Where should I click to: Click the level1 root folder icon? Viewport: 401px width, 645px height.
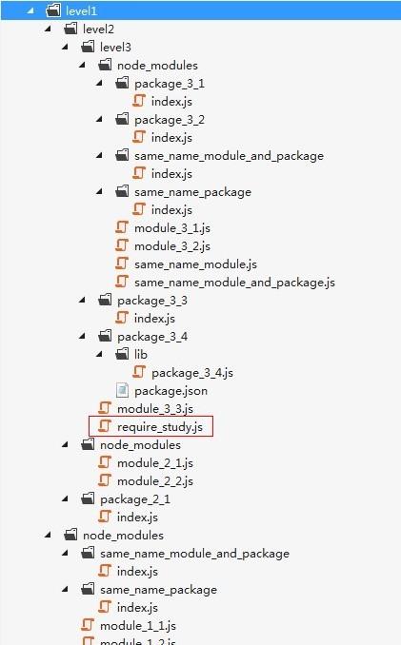click(53, 10)
